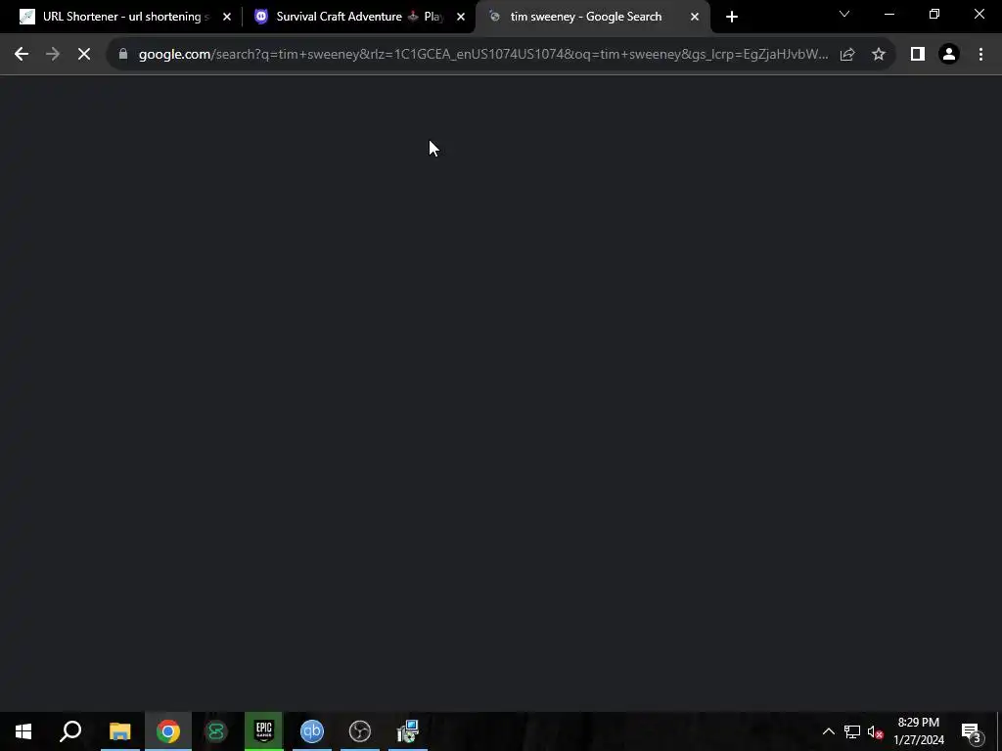Open a new tab
This screenshot has height=751, width=1002.
tap(732, 17)
